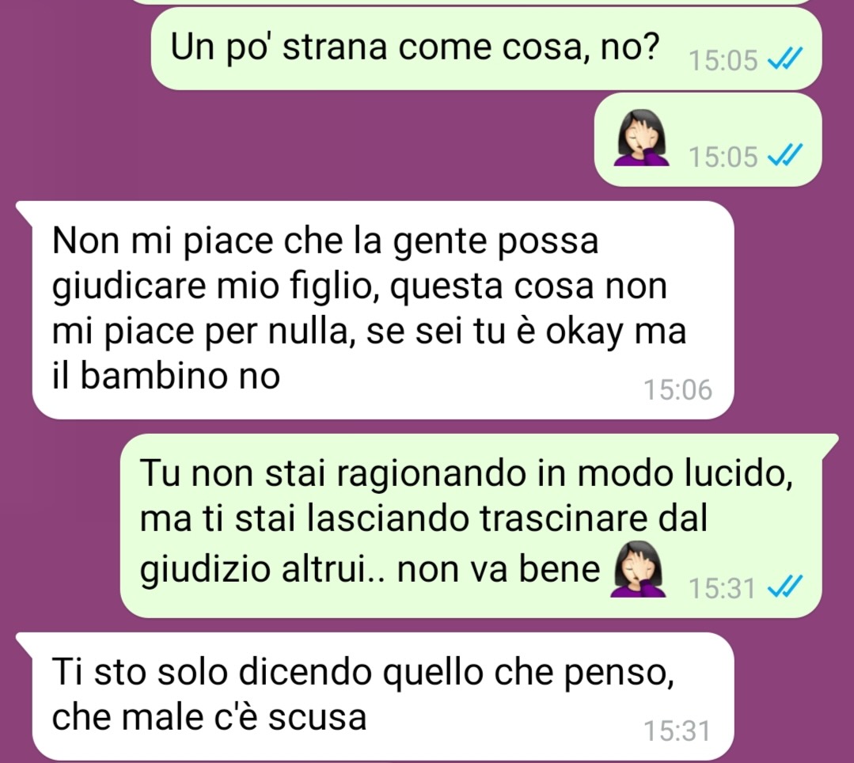Tap the facepalm emoji sent alone at 15:05
The width and height of the screenshot is (854, 763).
[642, 138]
